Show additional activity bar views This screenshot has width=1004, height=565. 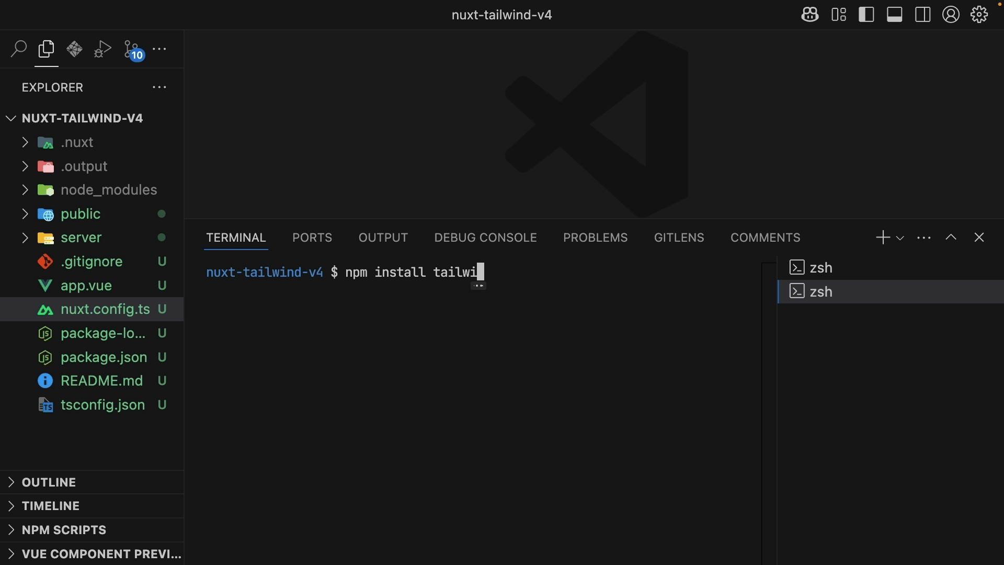159,49
